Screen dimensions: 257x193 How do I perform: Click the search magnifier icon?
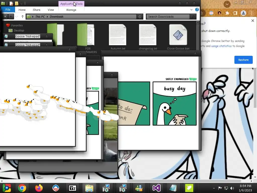coord(193,17)
